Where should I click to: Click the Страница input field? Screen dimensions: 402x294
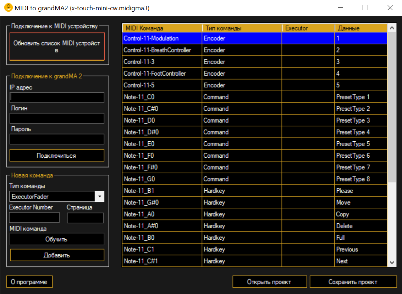click(x=86, y=218)
